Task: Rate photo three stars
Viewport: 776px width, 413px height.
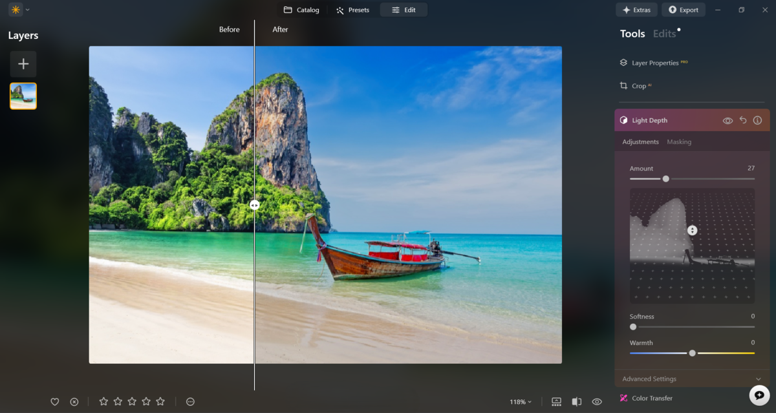Action: point(132,401)
